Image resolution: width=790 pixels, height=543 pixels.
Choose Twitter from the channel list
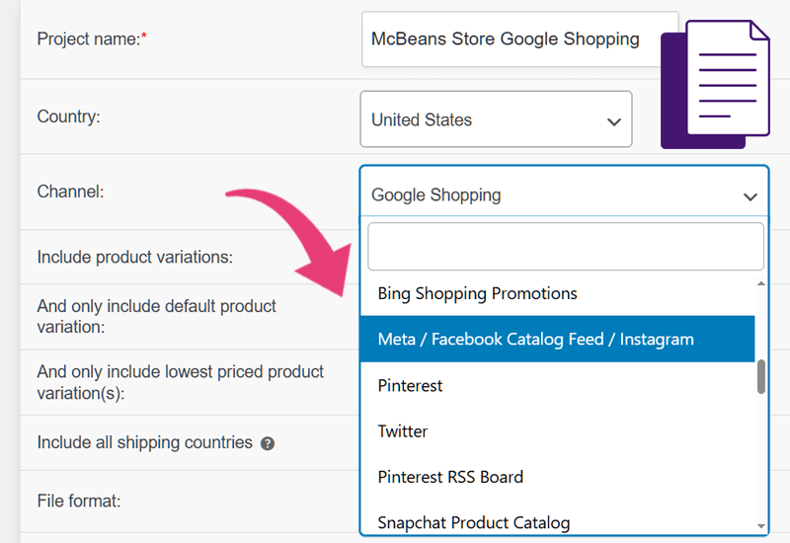(557, 431)
